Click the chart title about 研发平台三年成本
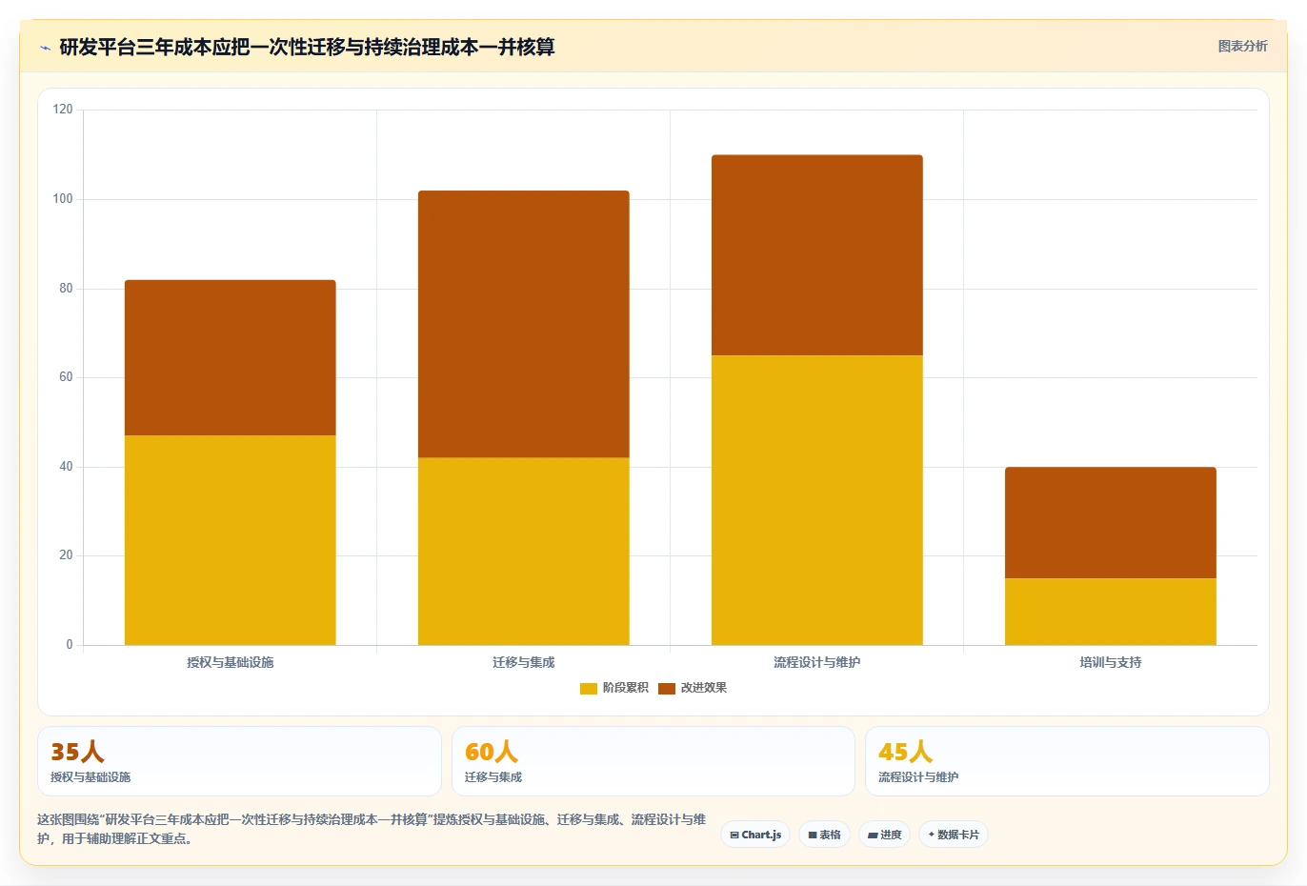1307x886 pixels. 307,47
